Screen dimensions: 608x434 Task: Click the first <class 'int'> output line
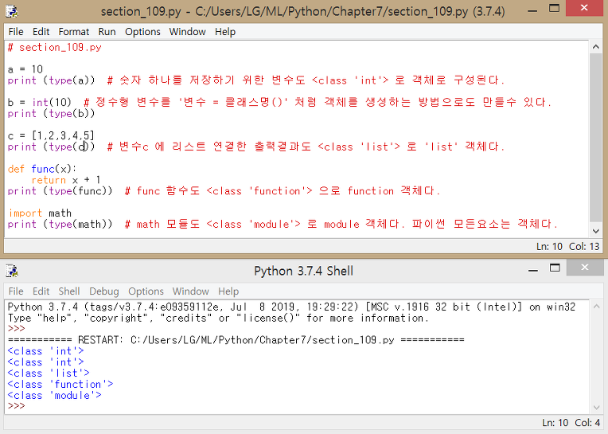pos(45,351)
